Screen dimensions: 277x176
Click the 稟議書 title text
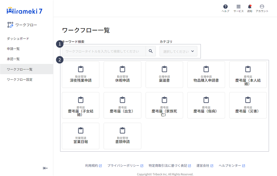164,80
